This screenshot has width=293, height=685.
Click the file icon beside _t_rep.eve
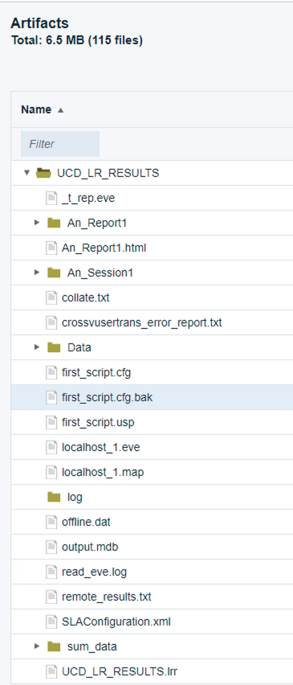[x=51, y=198]
